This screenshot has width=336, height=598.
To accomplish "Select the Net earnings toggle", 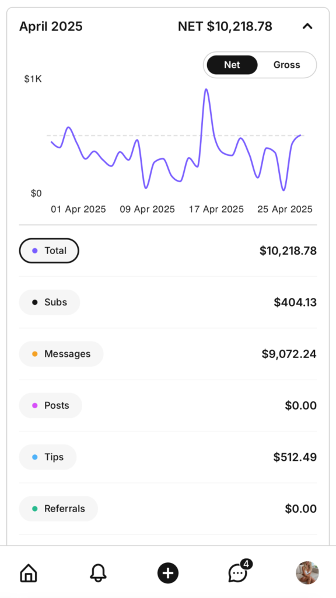I will (232, 65).
